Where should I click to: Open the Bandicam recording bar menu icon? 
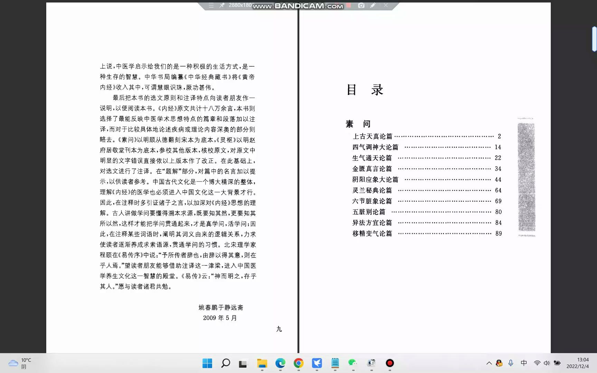pyautogui.click(x=211, y=5)
